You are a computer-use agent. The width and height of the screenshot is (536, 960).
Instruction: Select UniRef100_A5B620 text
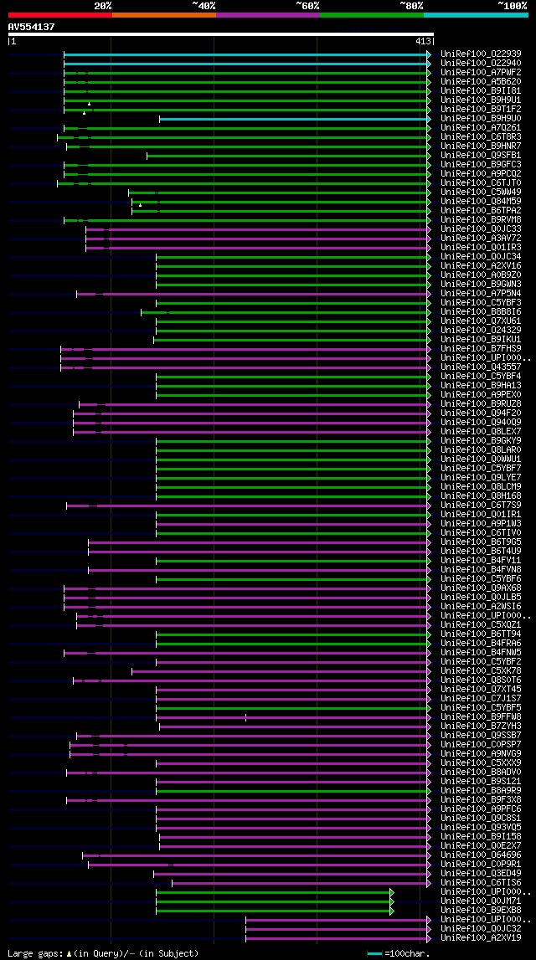(481, 81)
